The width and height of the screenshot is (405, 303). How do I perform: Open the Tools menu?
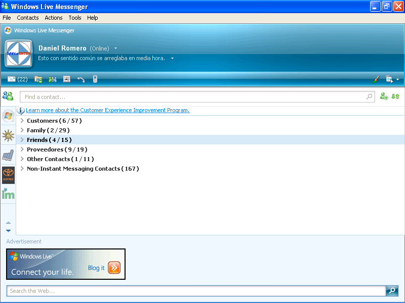point(74,18)
